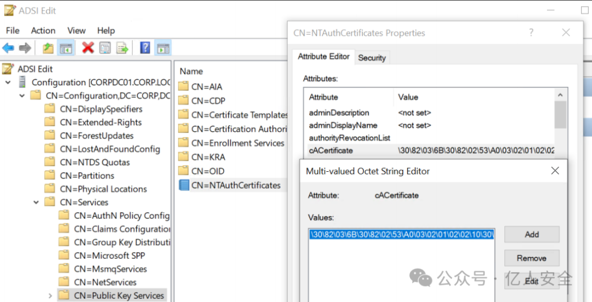Collapse the Configuration [CORPDC01] tree node
This screenshot has width=592, height=302.
(x=8, y=82)
